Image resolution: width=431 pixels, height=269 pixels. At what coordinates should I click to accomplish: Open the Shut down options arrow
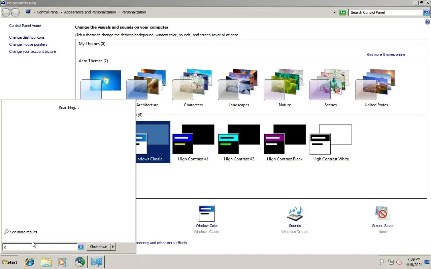coord(113,247)
